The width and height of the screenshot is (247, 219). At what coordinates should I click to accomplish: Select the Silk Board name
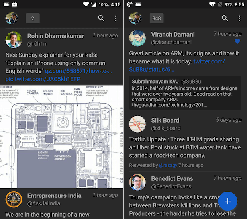click(165, 120)
